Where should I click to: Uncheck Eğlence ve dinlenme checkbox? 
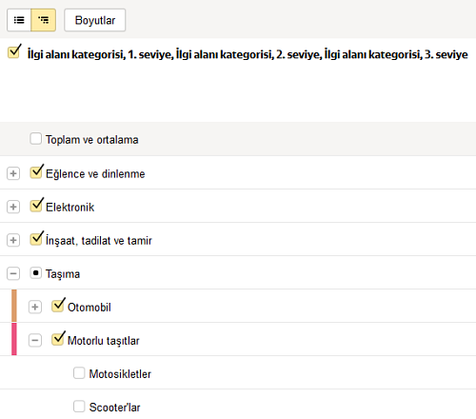tap(36, 172)
